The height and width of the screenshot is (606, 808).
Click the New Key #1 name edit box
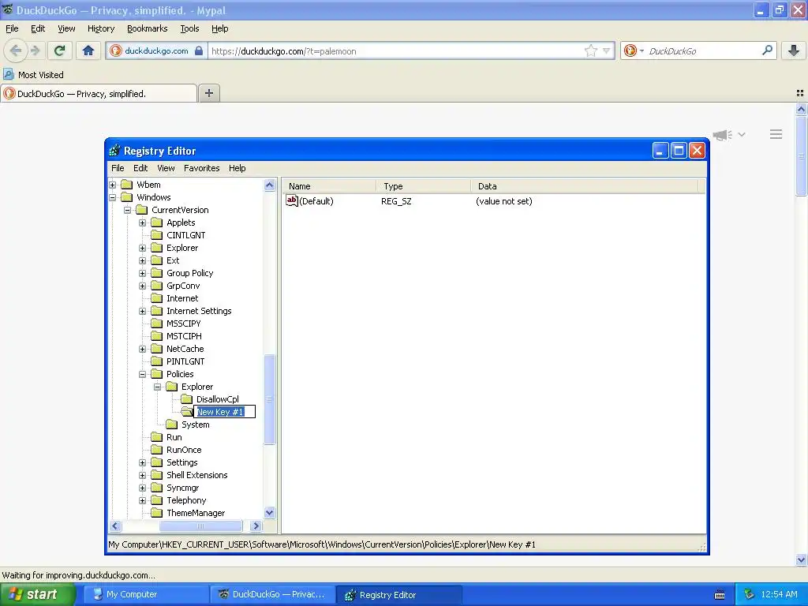point(225,412)
